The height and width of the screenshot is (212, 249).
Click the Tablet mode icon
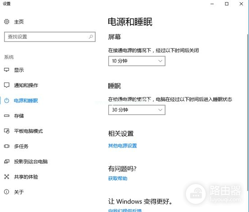click(7, 131)
